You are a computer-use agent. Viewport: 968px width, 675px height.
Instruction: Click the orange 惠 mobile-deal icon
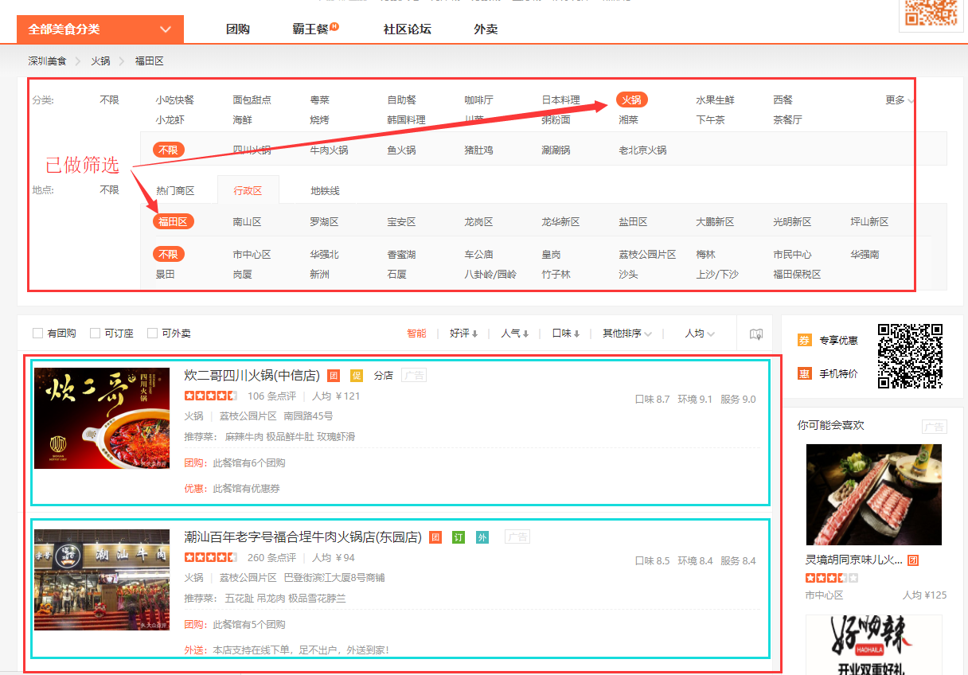805,373
